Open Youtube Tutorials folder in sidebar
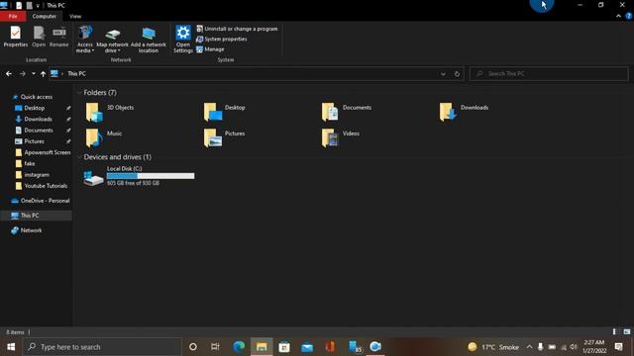This screenshot has height=356, width=634. (41, 186)
